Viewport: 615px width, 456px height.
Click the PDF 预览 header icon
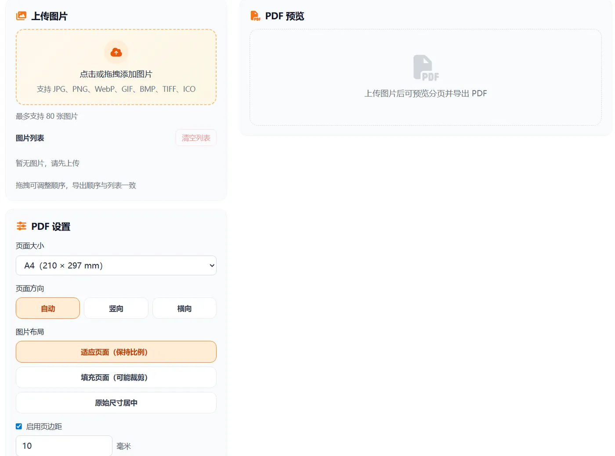tap(256, 15)
